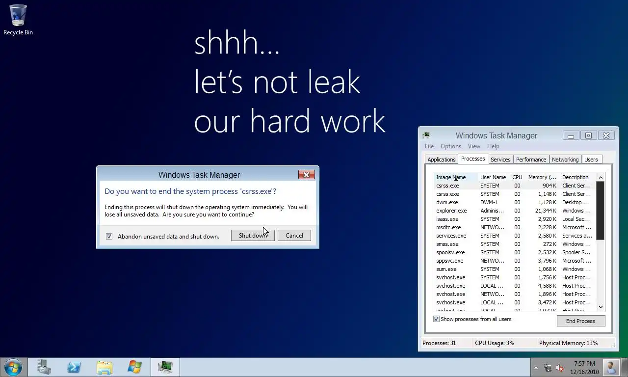Screen dimensions: 628x377
Task: Open the Options menu
Action: 451,146
